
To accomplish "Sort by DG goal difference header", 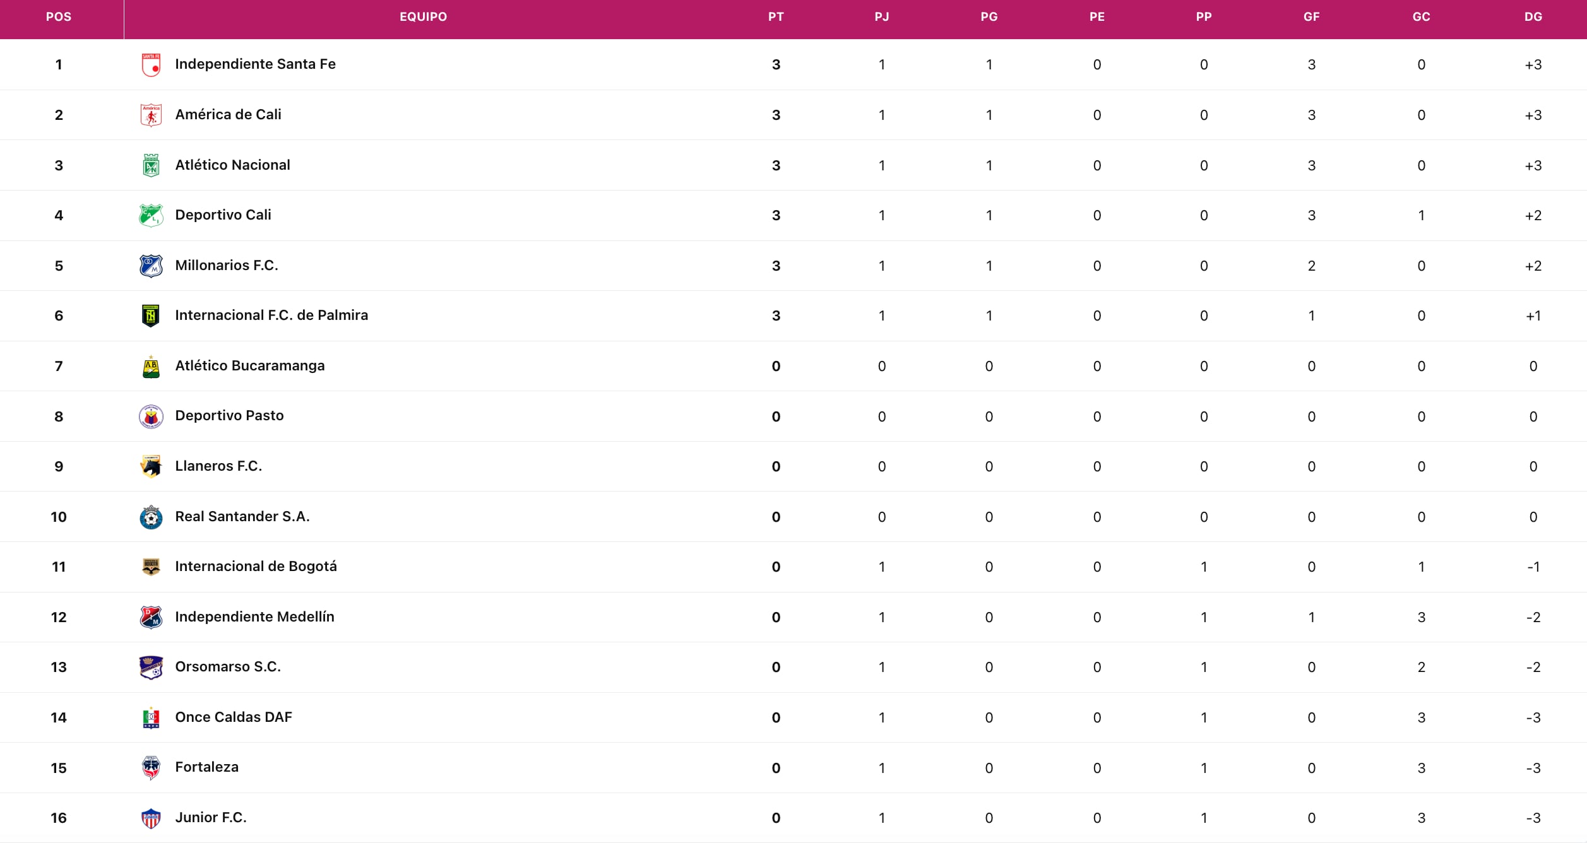I will coord(1533,17).
